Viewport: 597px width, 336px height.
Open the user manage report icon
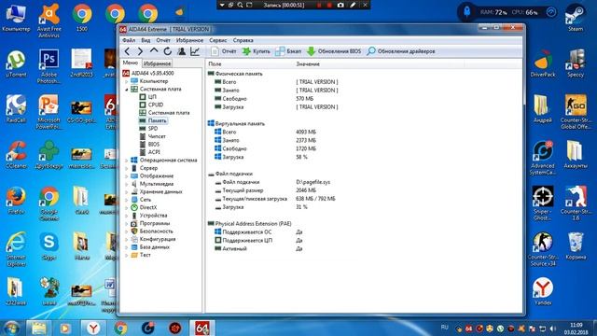click(x=181, y=51)
